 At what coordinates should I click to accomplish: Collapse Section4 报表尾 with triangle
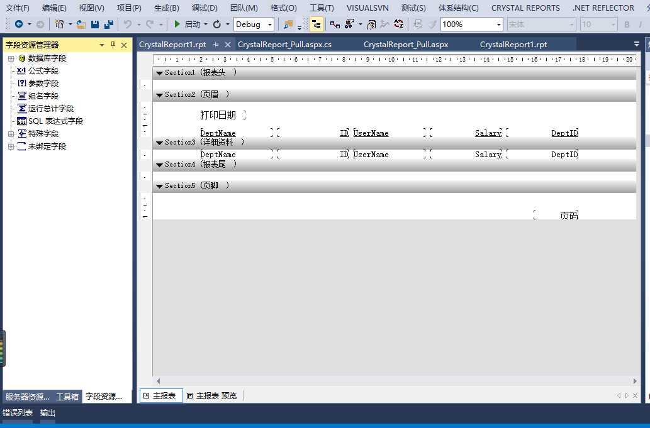159,164
